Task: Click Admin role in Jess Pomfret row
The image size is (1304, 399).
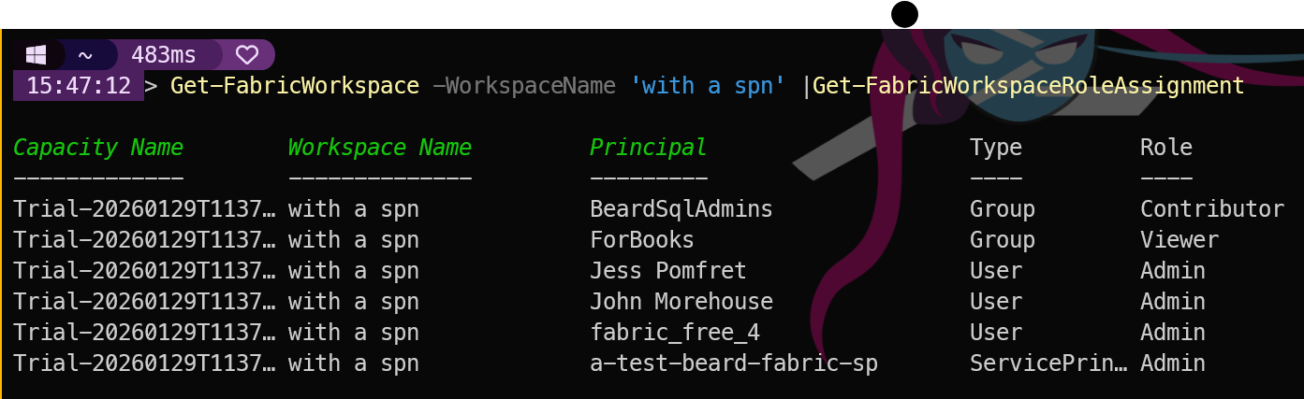Action: (1173, 271)
